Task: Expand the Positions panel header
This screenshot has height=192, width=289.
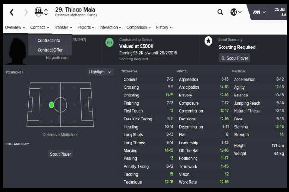Action: click(x=15, y=72)
